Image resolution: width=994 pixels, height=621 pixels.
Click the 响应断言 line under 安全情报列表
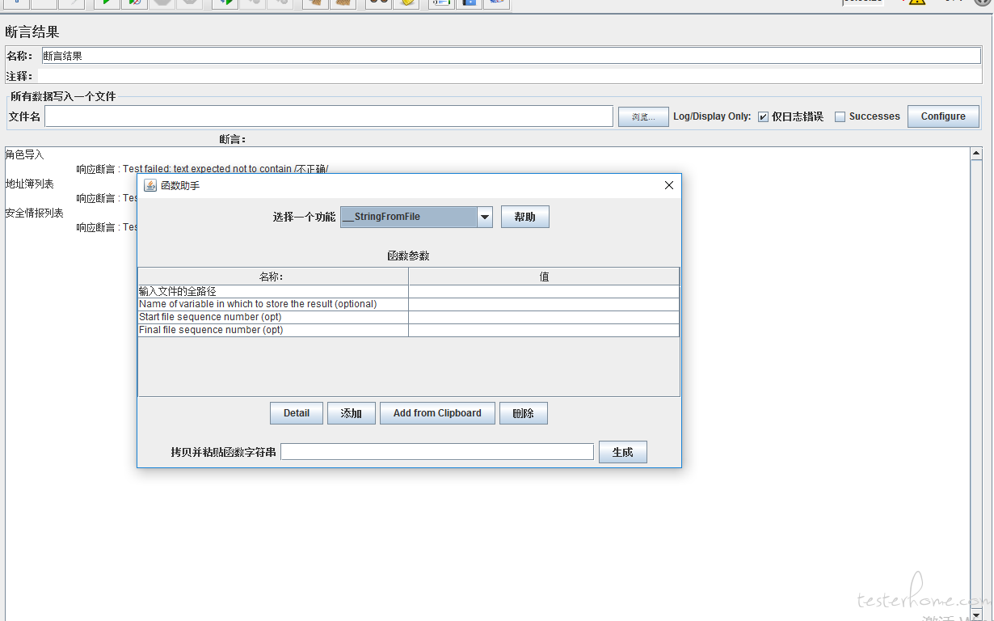tap(107, 227)
